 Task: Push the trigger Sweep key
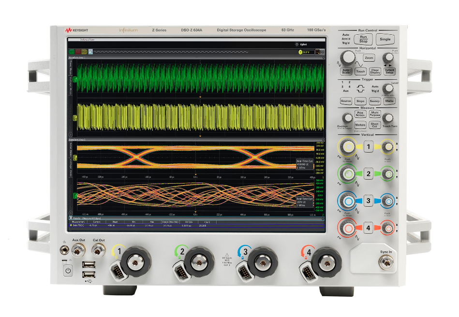tap(375, 101)
